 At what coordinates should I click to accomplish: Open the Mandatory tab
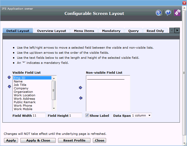[x=111, y=31]
